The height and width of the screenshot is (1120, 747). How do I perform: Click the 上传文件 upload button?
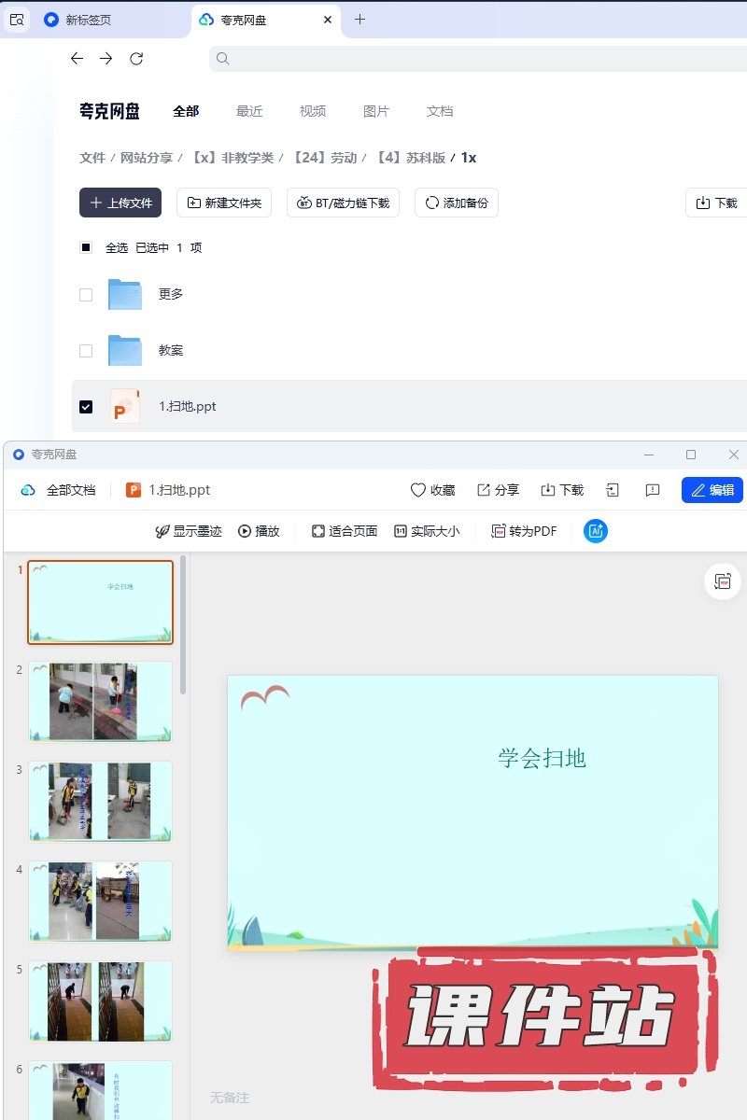[x=120, y=203]
